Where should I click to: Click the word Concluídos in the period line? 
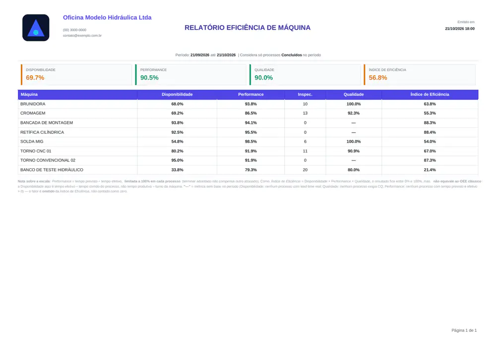(x=292, y=55)
